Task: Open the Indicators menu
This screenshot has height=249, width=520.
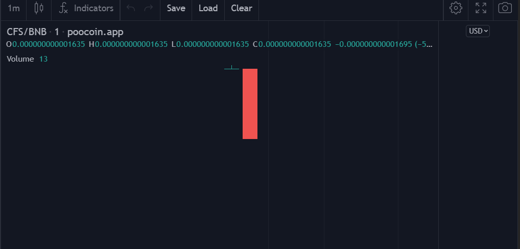Action: tap(86, 8)
